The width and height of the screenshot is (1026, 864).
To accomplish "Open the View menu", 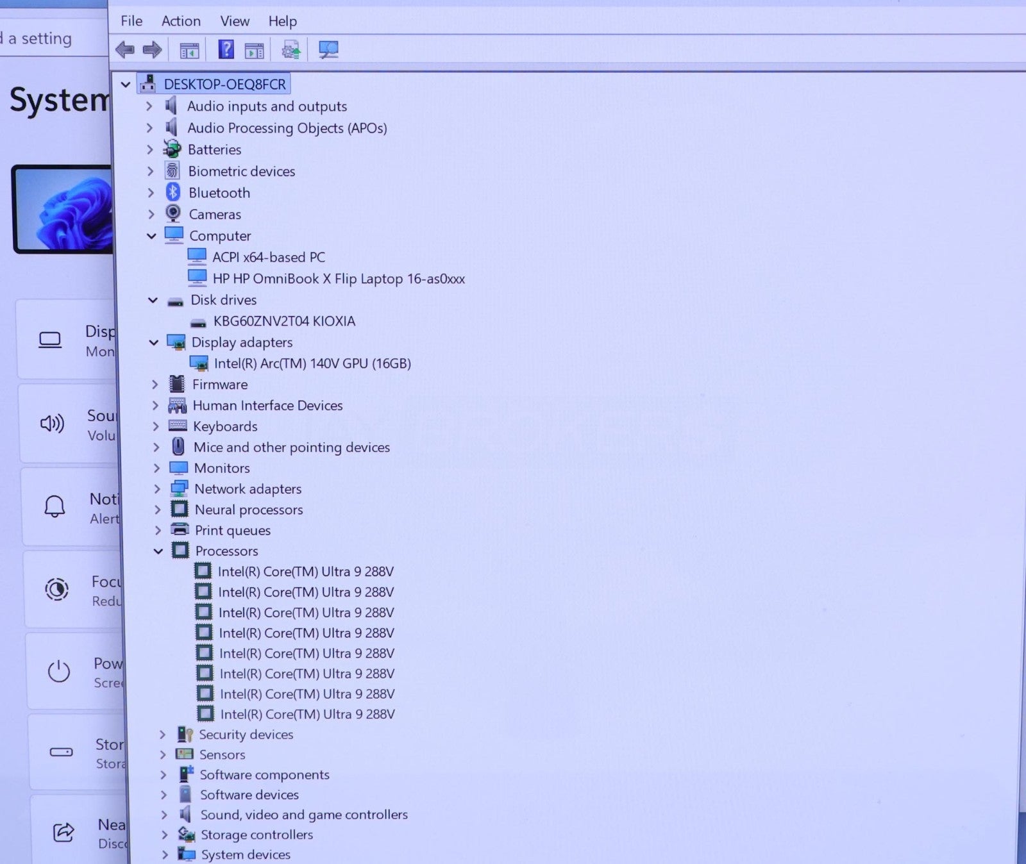I will click(235, 21).
